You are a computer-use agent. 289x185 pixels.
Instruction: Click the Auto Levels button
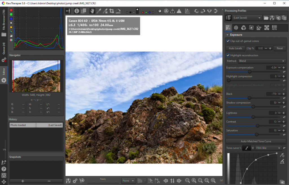click(x=235, y=48)
